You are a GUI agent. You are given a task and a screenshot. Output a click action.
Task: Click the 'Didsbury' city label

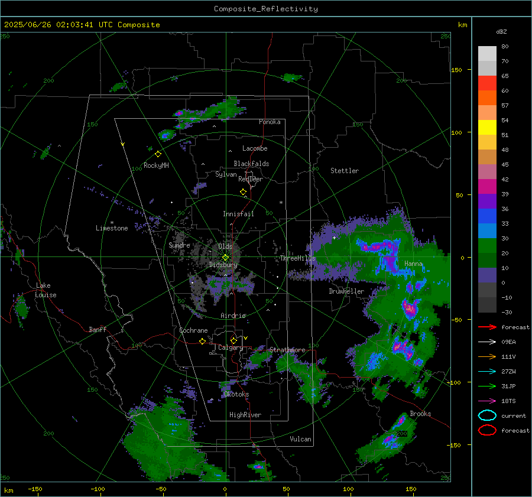pyautogui.click(x=223, y=265)
